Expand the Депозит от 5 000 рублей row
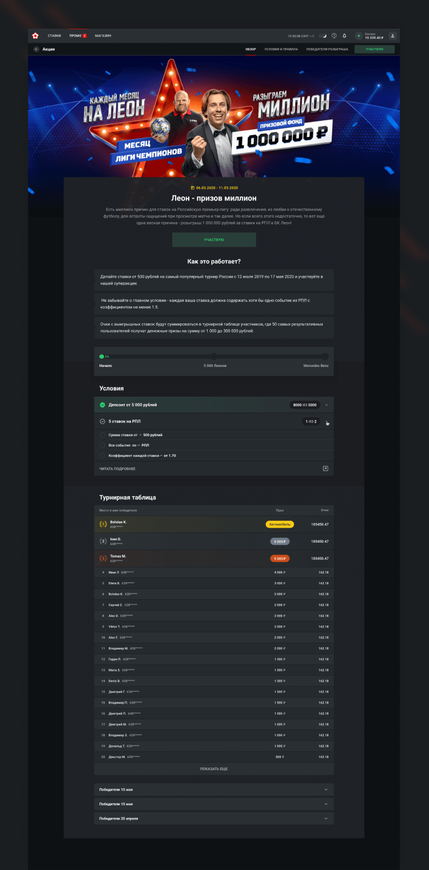This screenshot has height=870, width=429. [326, 405]
